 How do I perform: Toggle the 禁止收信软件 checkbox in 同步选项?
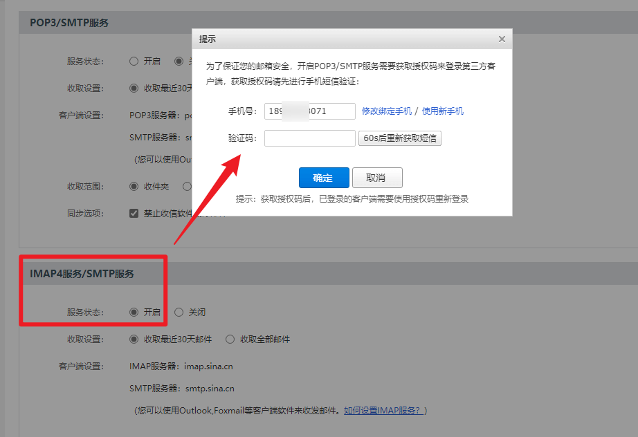[x=134, y=214]
